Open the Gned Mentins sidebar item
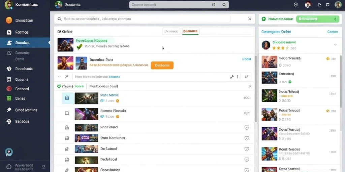The width and height of the screenshot is (345, 172). 26,110
